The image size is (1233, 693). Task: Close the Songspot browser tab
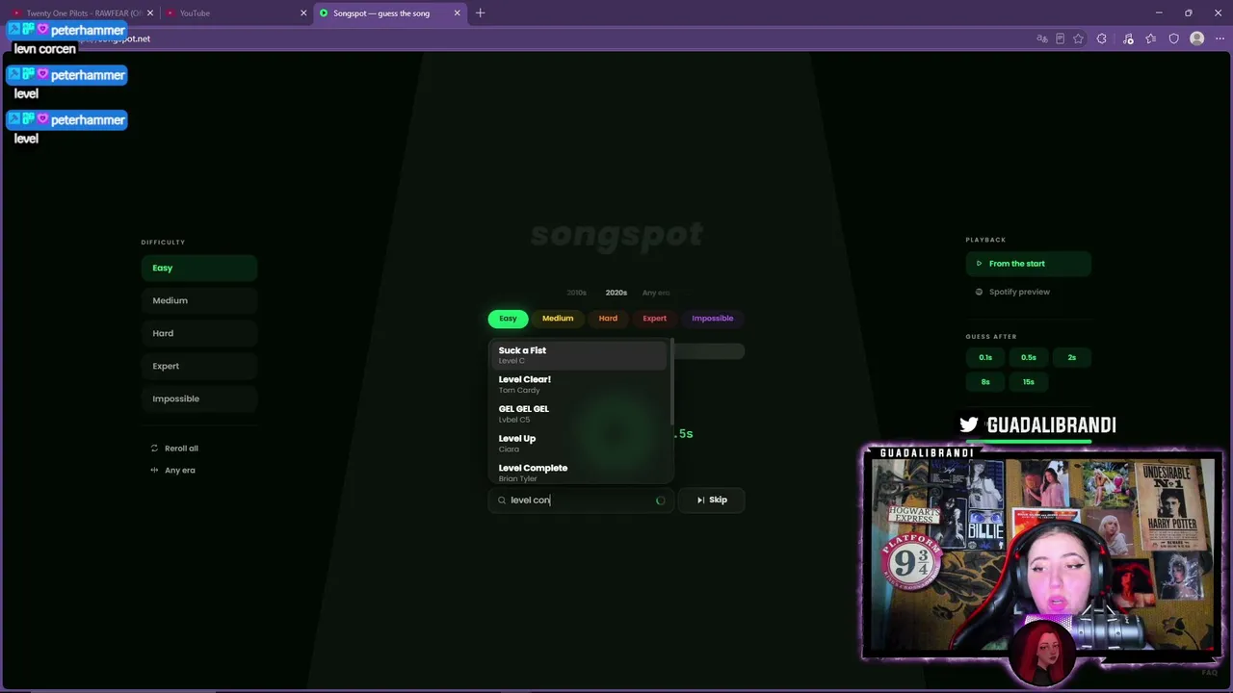click(x=457, y=13)
